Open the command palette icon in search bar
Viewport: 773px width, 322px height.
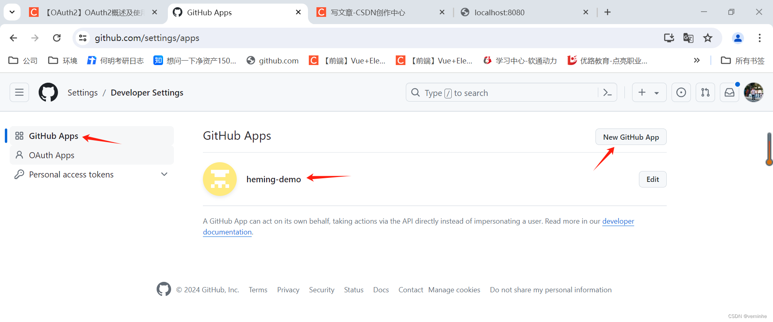click(608, 93)
